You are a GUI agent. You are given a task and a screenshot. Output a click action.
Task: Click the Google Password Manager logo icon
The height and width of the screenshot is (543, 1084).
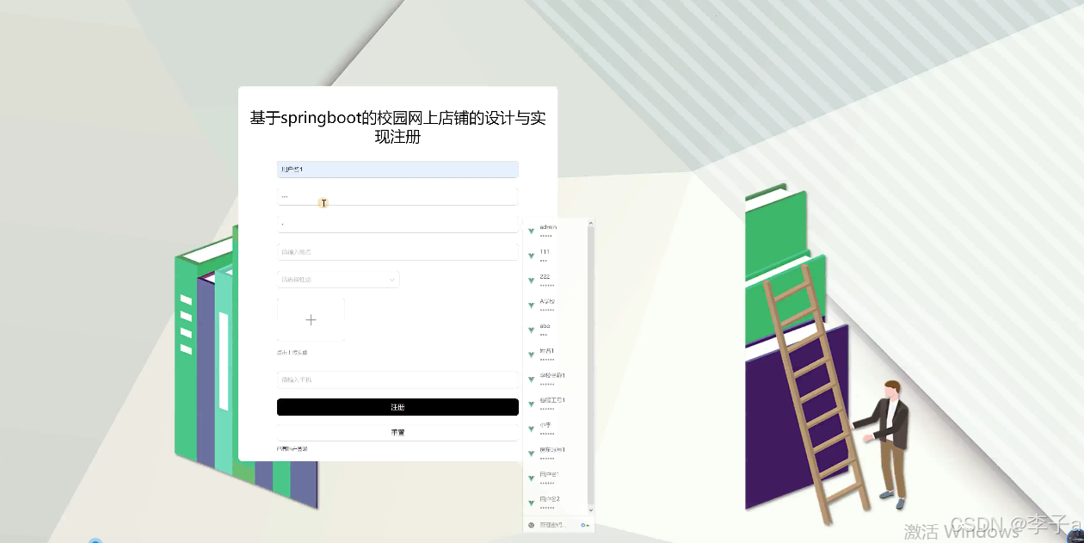click(x=585, y=525)
